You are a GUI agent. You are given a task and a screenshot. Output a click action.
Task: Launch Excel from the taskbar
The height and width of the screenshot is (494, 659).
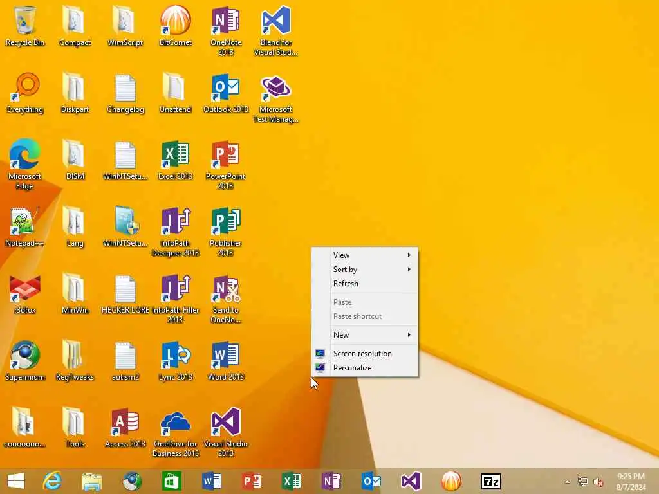pyautogui.click(x=292, y=481)
